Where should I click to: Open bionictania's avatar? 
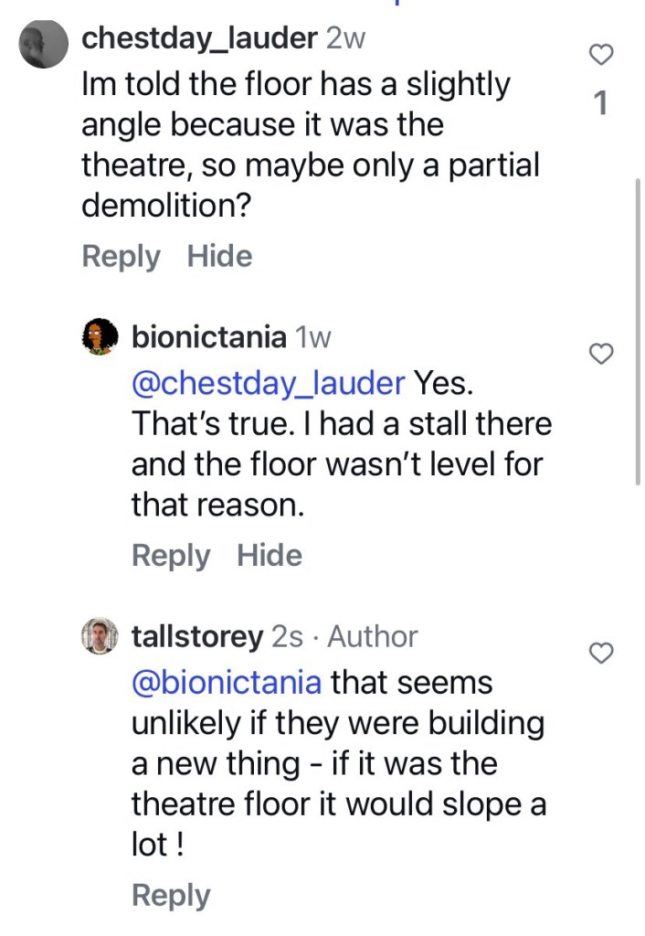[x=100, y=337]
